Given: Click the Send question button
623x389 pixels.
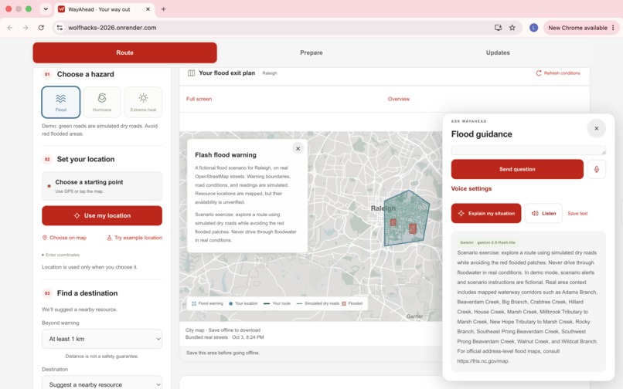Looking at the screenshot, I should (x=517, y=169).
